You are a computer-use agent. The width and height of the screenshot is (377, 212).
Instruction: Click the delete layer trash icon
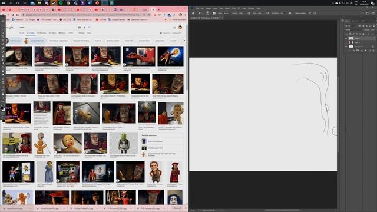point(373,51)
